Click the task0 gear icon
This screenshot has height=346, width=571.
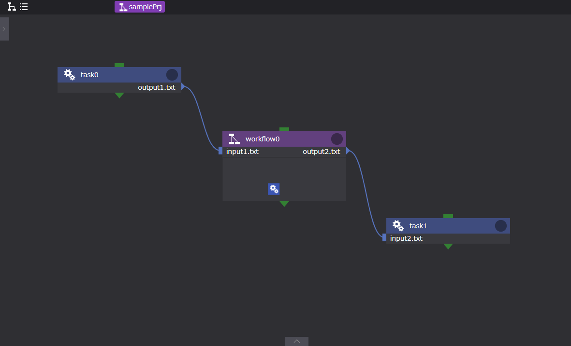click(x=69, y=75)
